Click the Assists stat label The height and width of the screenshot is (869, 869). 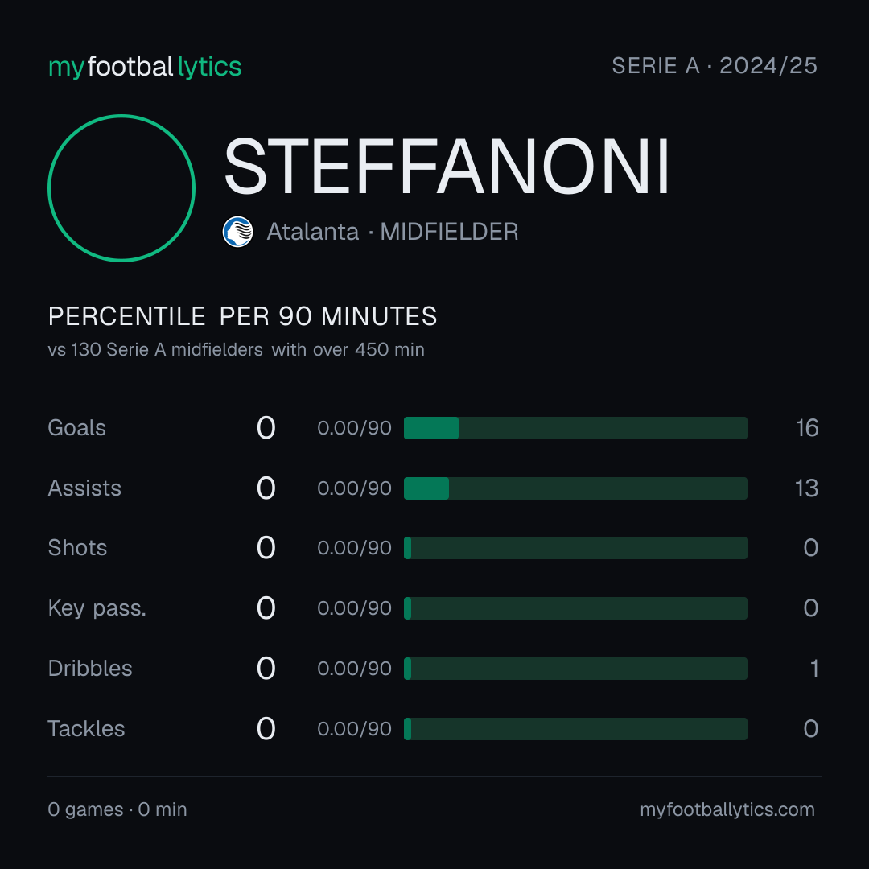coord(84,488)
